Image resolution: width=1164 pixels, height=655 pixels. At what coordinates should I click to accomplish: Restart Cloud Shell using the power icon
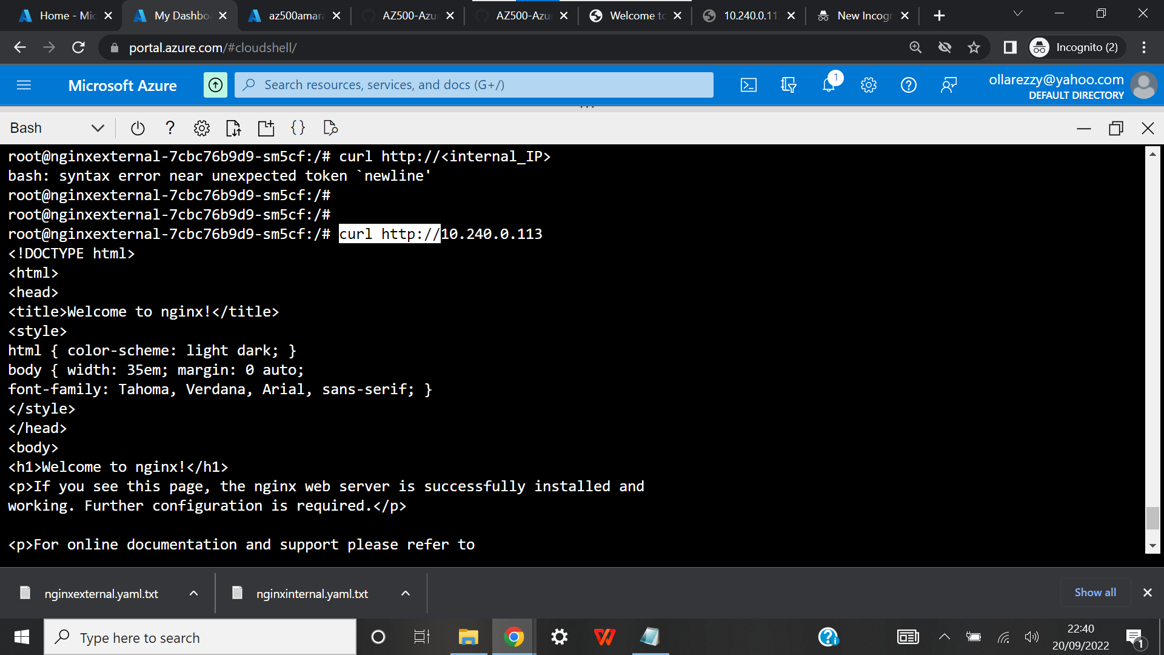point(137,128)
